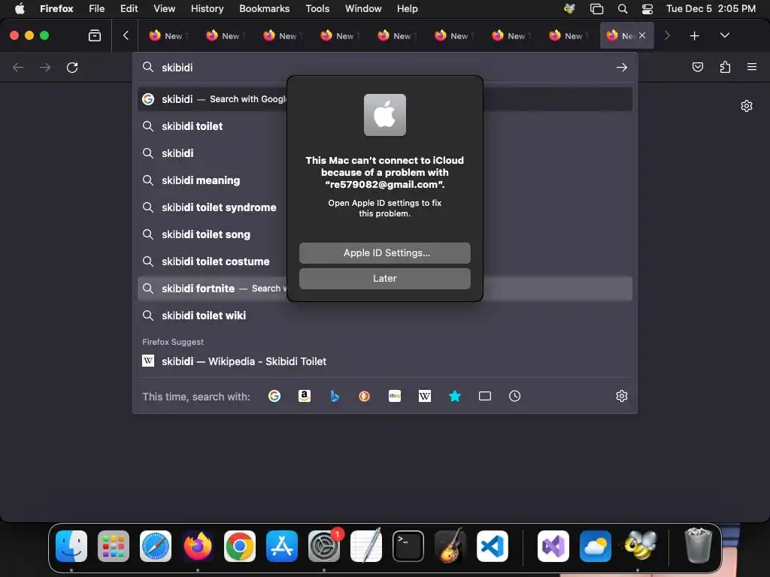
Task: Open Wikipedia Skibidi Toilet suggestion
Action: point(384,361)
